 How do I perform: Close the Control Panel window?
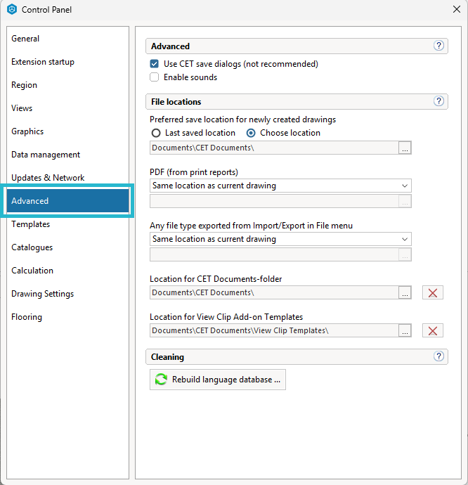coord(457,9)
